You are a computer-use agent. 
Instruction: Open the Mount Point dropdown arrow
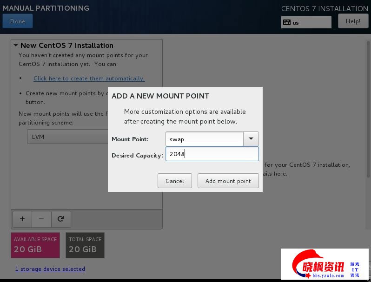(251, 139)
